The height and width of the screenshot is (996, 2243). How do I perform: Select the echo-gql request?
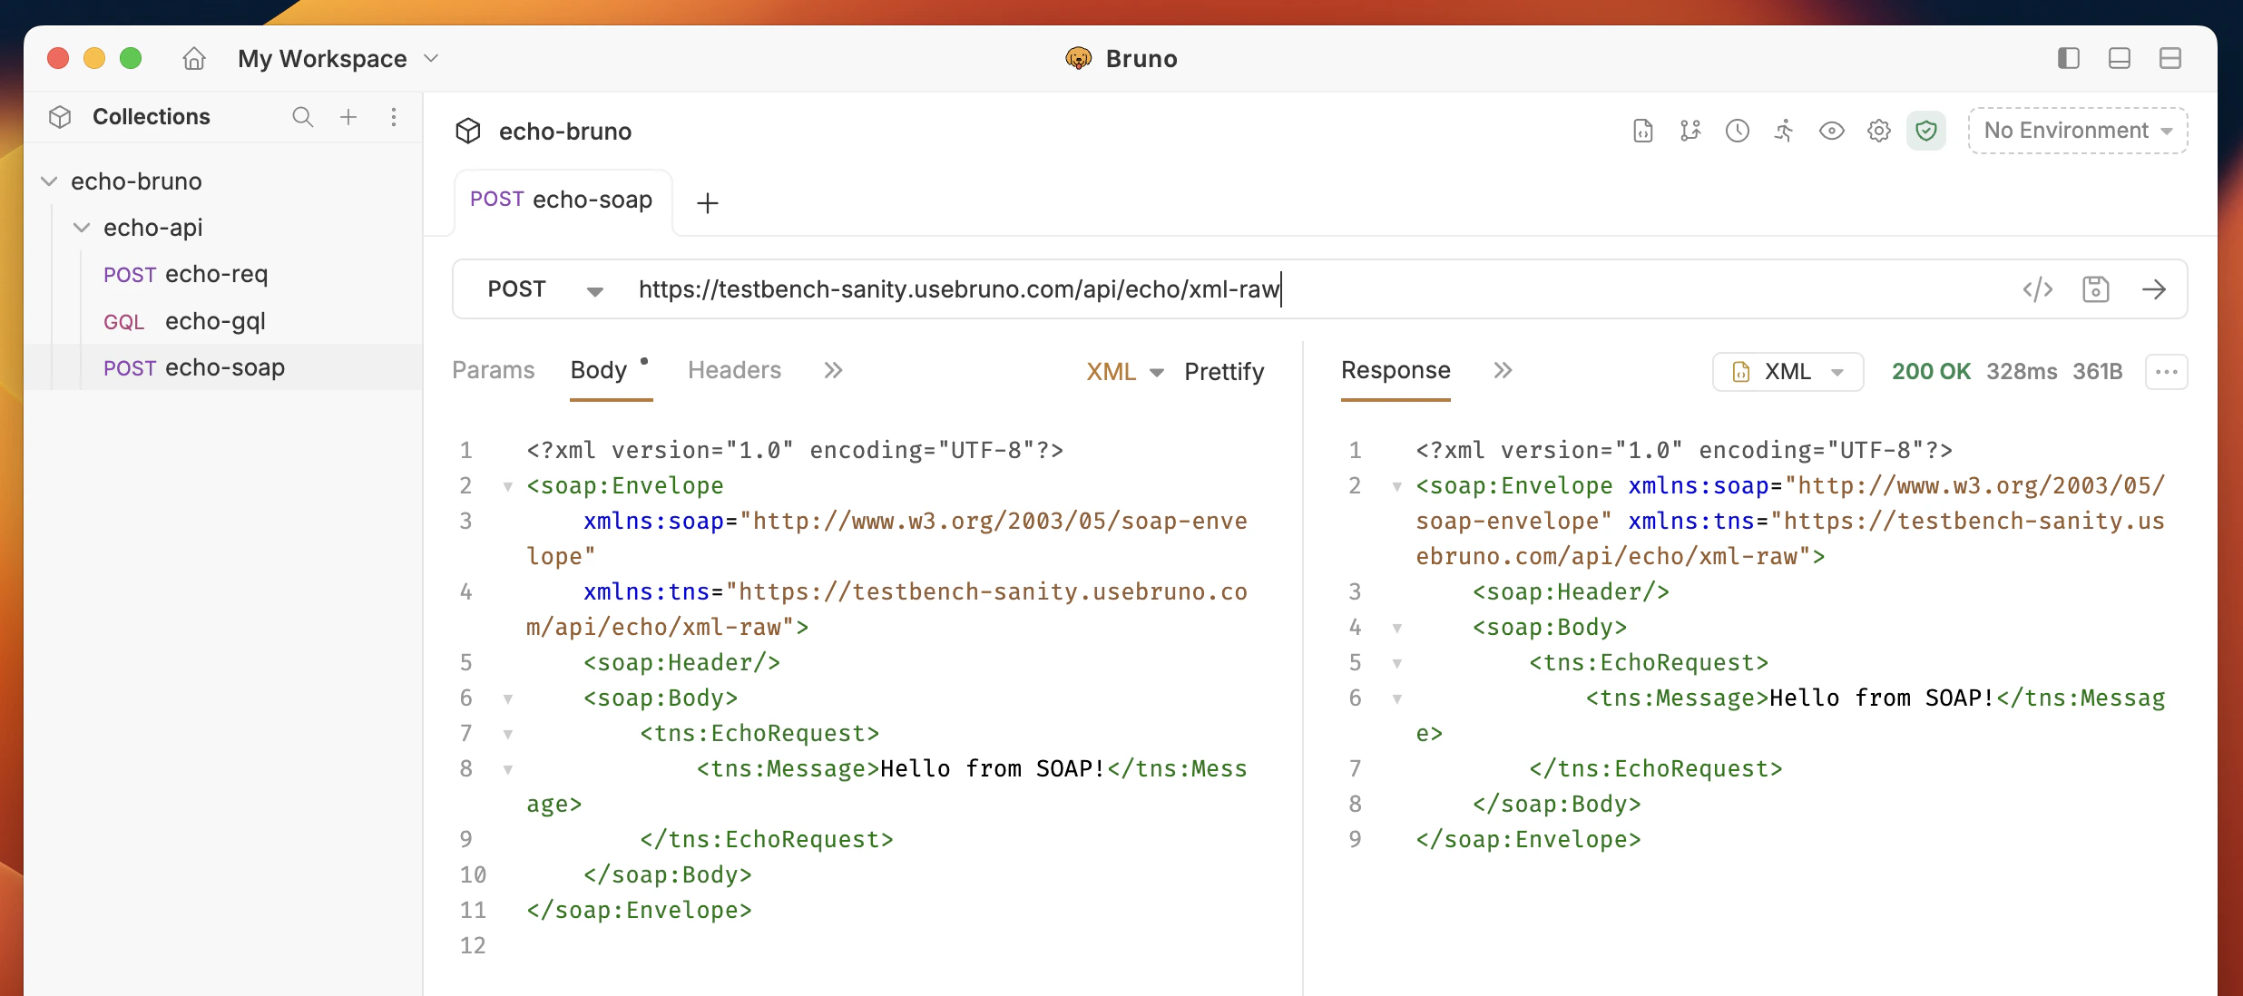[214, 321]
